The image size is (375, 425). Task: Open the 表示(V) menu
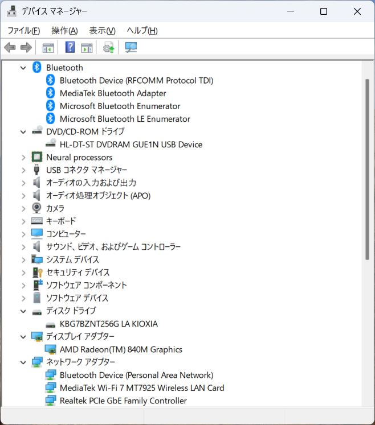click(x=103, y=31)
